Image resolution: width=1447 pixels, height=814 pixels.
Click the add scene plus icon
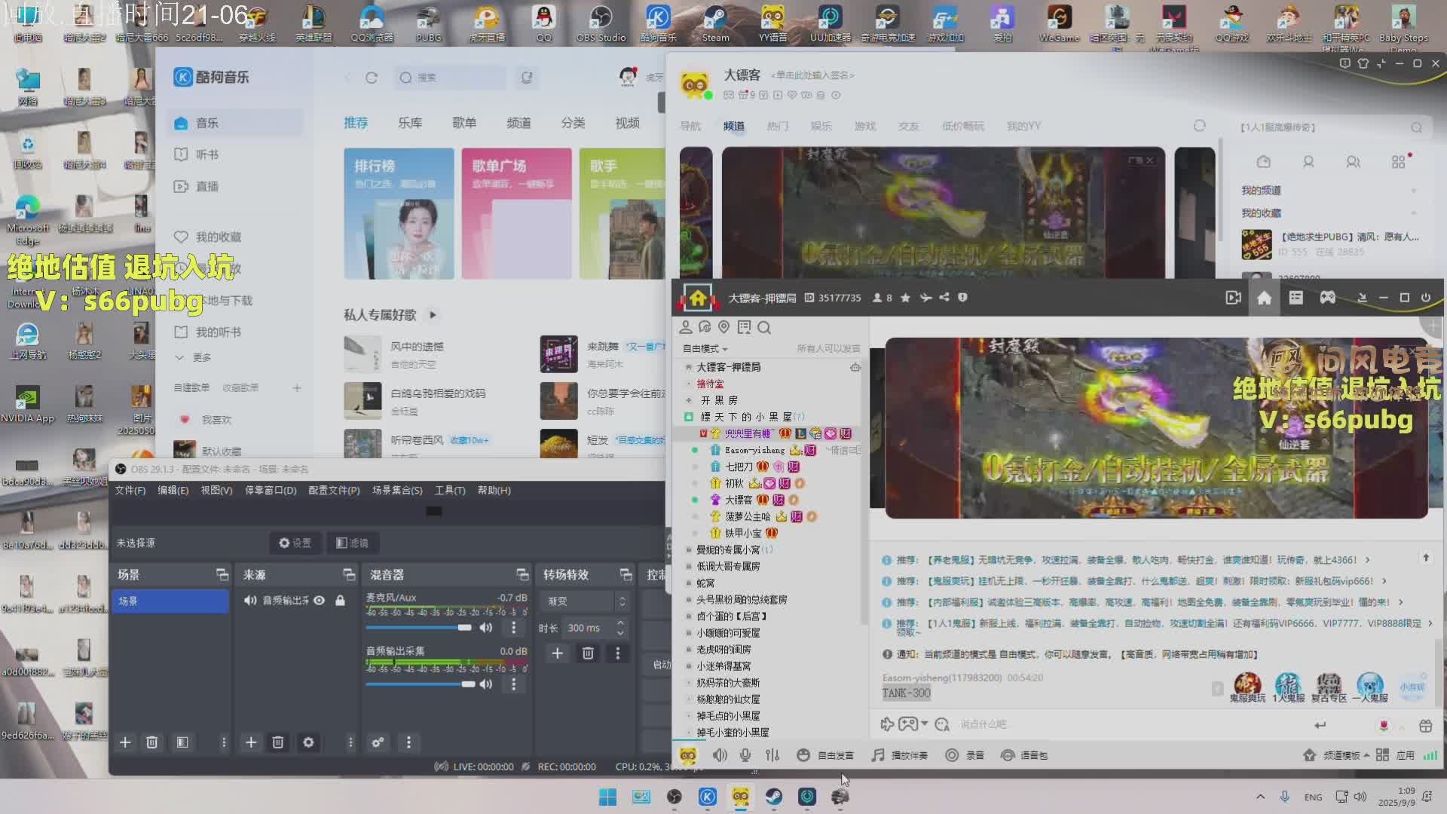pos(125,742)
